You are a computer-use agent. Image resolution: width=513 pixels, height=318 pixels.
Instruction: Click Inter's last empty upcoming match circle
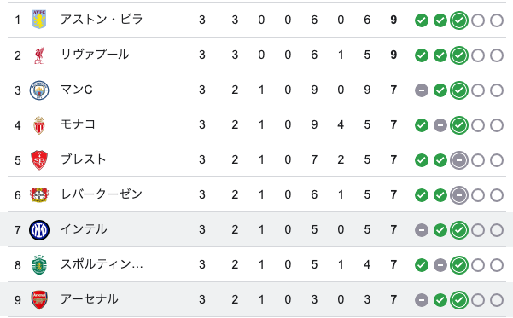click(x=497, y=230)
